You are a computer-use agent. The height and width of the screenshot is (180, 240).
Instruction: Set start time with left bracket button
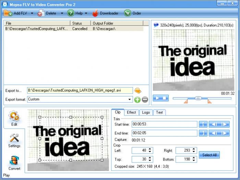point(203,124)
